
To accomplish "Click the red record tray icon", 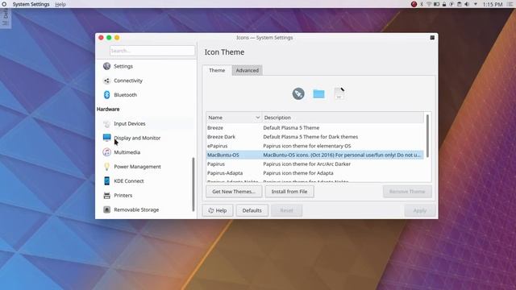I will (x=414, y=4).
